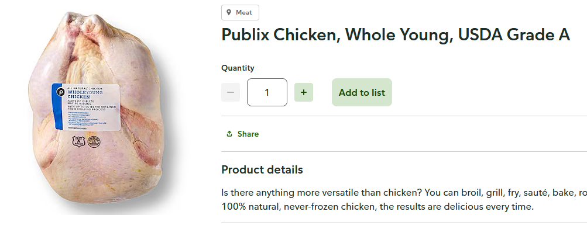
Task: Click the Publix Chicken product title
Action: point(396,34)
